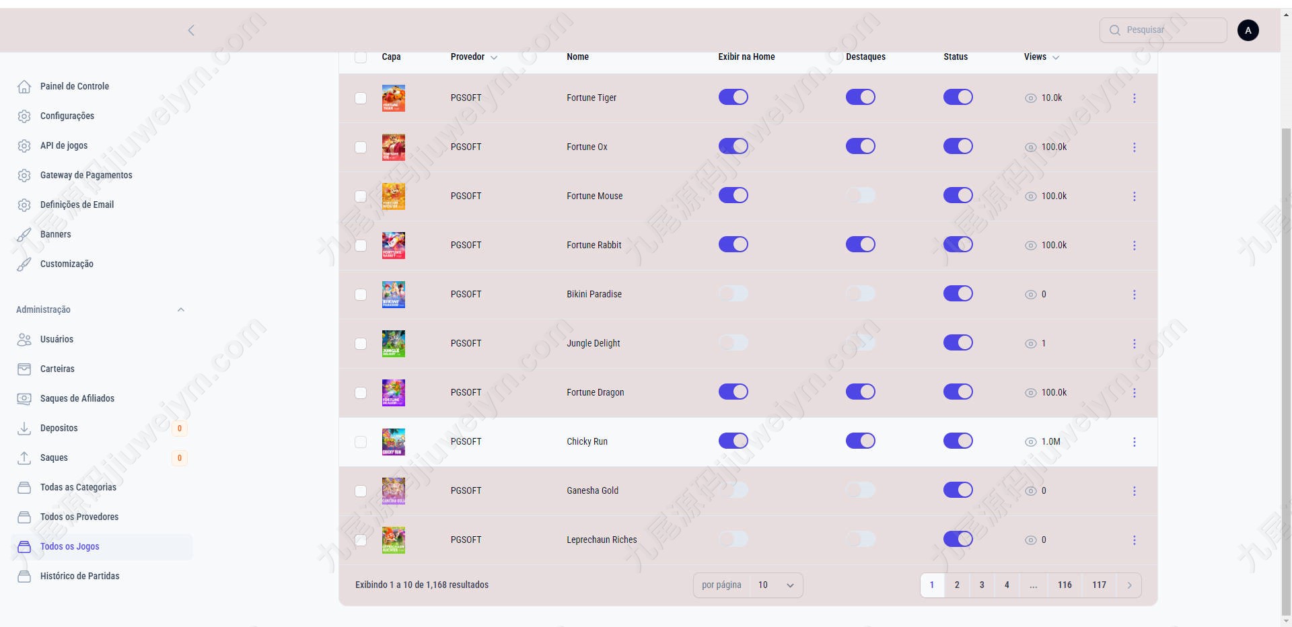The image size is (1292, 627).
Task: Open the Carteiras wallet icon
Action: pos(24,369)
